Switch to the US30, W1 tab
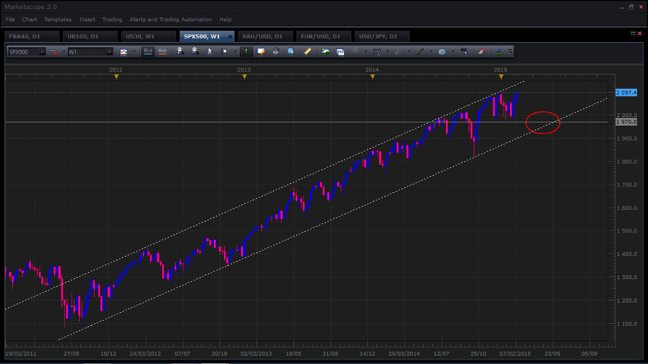This screenshot has width=648, height=364. 149,36
